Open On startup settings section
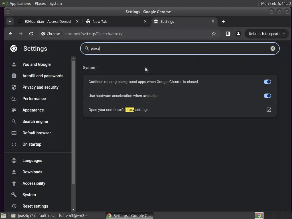Viewport: 292px width, 219px height. (x=32, y=144)
